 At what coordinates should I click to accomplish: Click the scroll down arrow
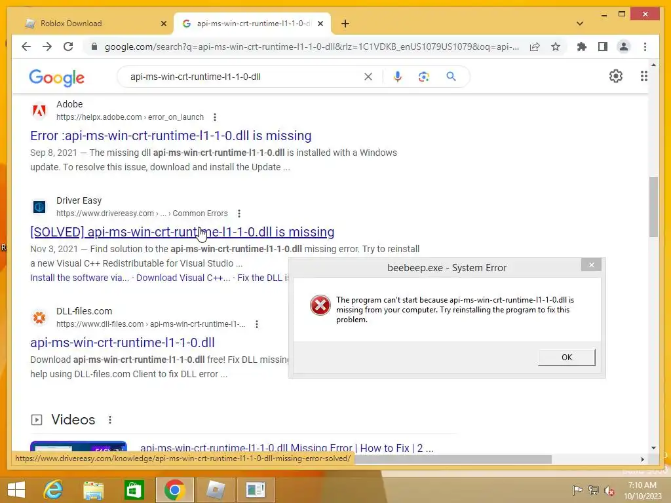click(x=653, y=448)
